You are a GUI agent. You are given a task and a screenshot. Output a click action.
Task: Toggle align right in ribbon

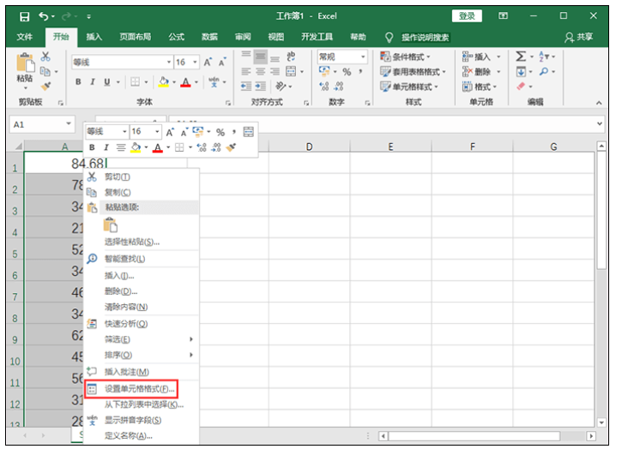[x=275, y=71]
